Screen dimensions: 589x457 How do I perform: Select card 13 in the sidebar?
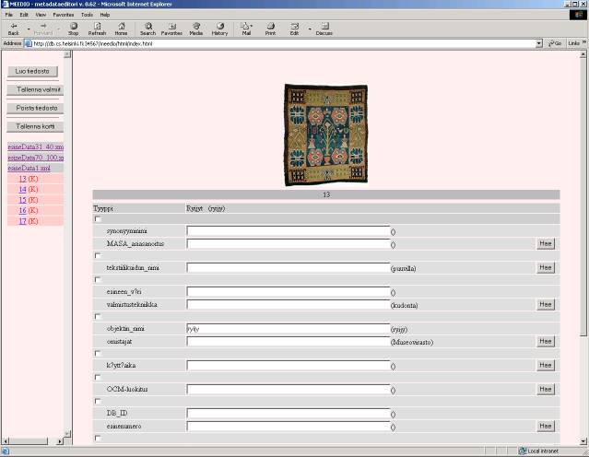point(22,179)
